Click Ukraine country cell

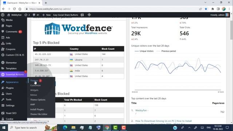point(85,60)
